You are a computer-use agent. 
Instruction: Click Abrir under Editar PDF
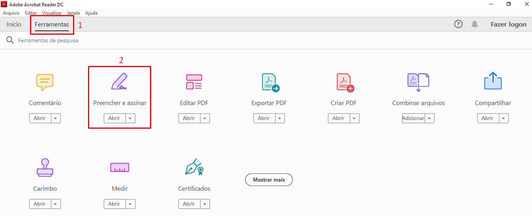pyautogui.click(x=189, y=118)
